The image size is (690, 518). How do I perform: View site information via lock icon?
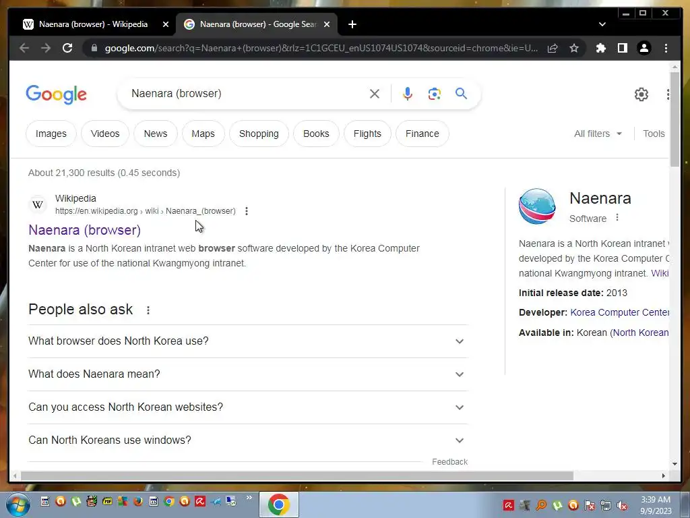tap(94, 48)
